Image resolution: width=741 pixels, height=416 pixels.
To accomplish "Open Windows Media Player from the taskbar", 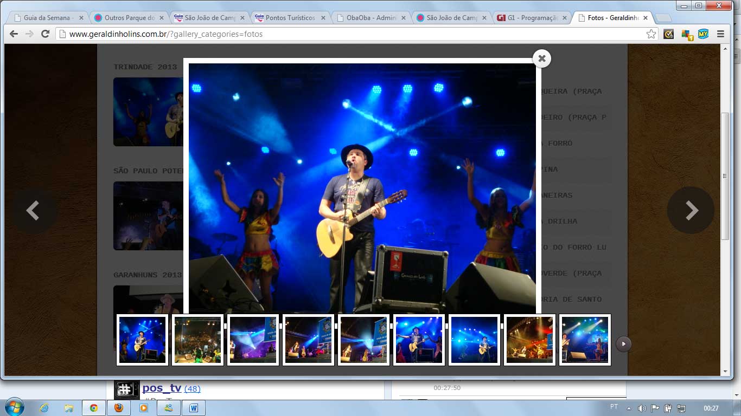I will (x=144, y=408).
